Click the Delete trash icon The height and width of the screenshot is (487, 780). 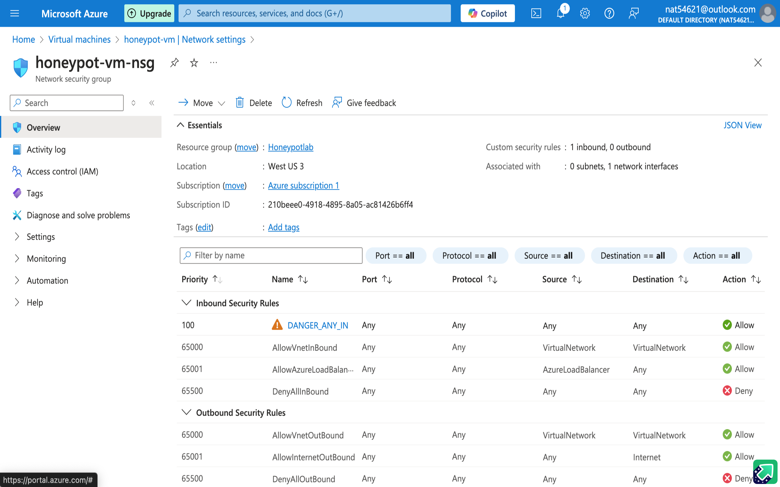[x=240, y=103]
